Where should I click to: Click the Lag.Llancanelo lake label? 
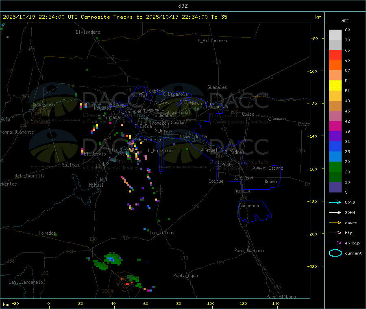[x=26, y=282]
